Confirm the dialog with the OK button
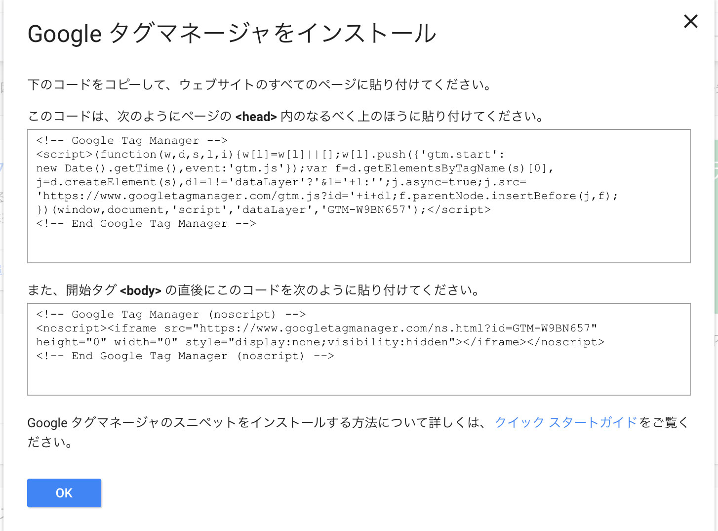Viewport: 718px width, 531px height. point(64,492)
